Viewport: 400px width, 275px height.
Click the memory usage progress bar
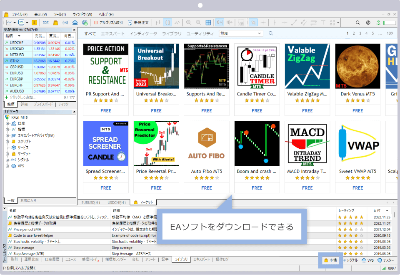coord(390,22)
